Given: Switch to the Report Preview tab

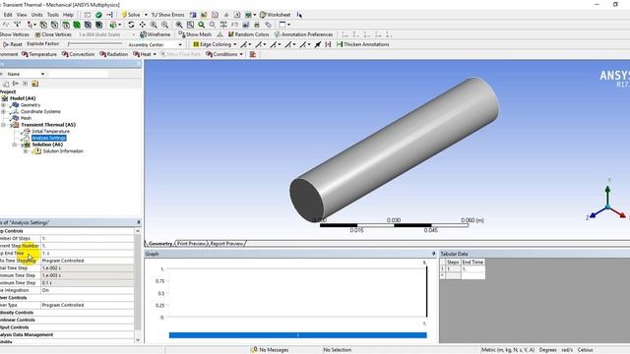Looking at the screenshot, I should click(x=226, y=243).
